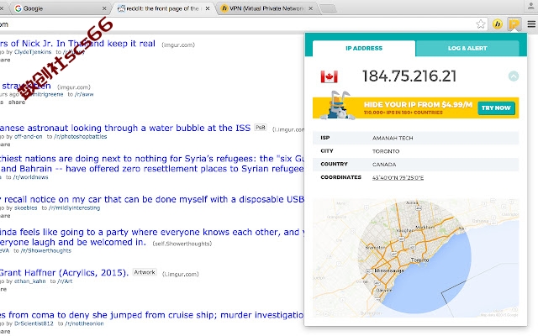Viewport: 538px width, 336px height.
Task: Switch to the IP ADDRESS tab
Action: (364, 49)
